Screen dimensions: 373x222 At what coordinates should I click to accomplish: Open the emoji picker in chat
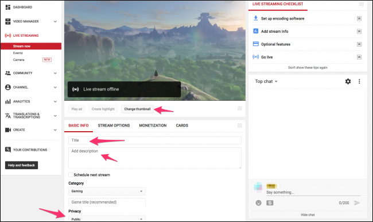click(x=258, y=202)
